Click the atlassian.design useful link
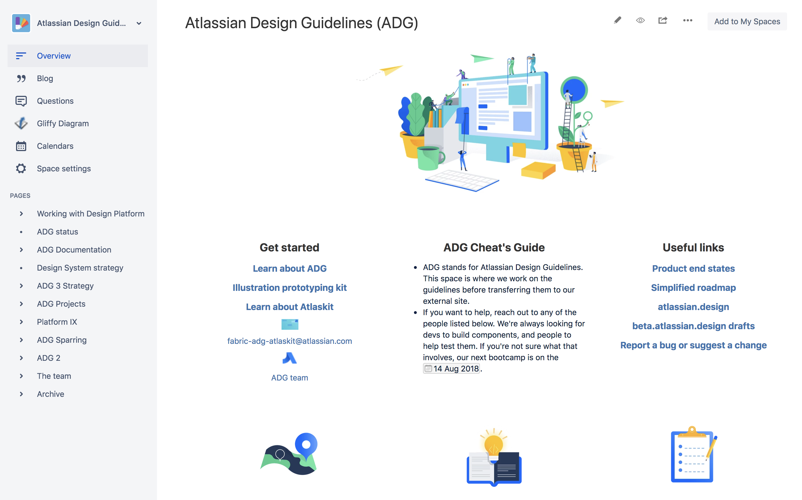The image size is (802, 500). [x=693, y=306]
